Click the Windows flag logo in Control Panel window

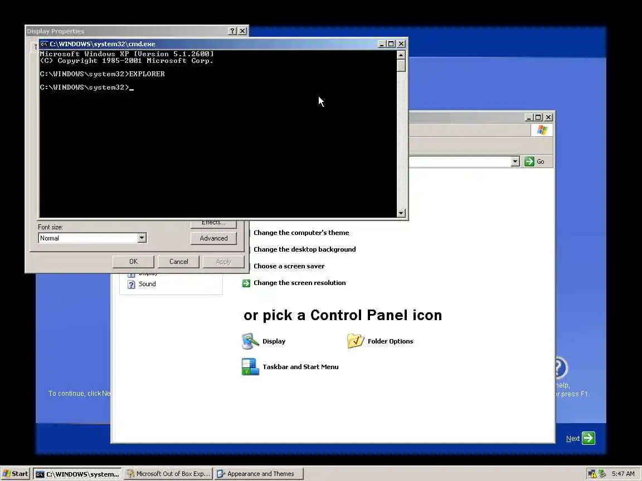click(x=542, y=130)
